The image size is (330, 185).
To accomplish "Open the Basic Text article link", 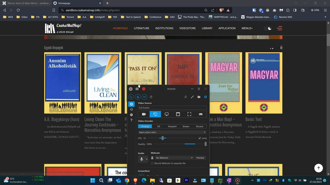I will point(253,119).
